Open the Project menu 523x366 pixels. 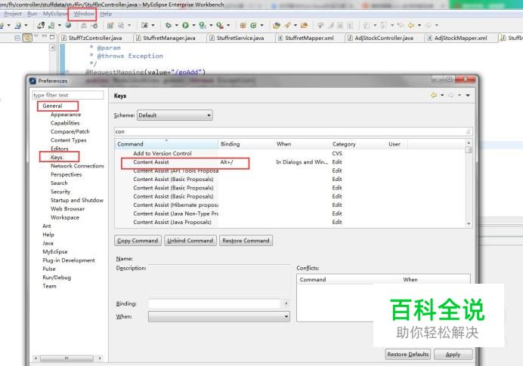13,14
